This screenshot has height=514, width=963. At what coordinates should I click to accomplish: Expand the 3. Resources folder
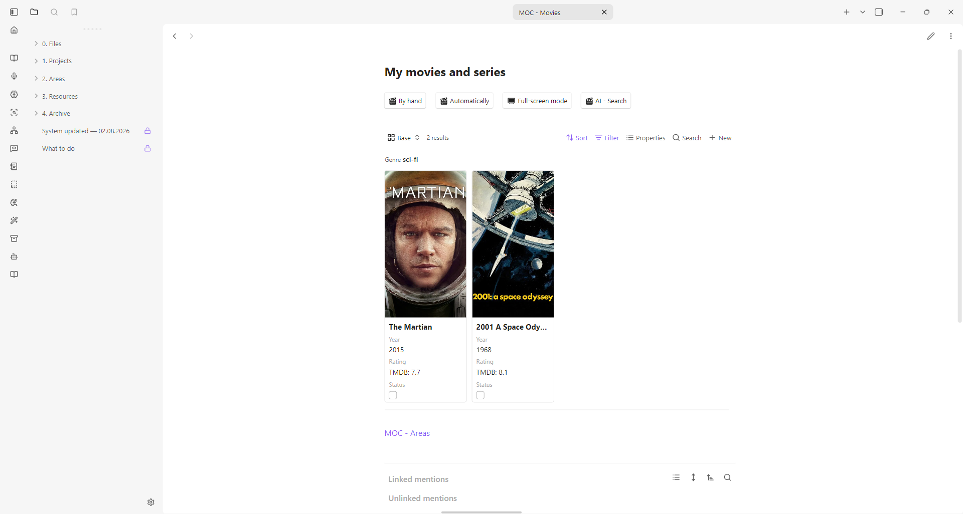pyautogui.click(x=36, y=96)
